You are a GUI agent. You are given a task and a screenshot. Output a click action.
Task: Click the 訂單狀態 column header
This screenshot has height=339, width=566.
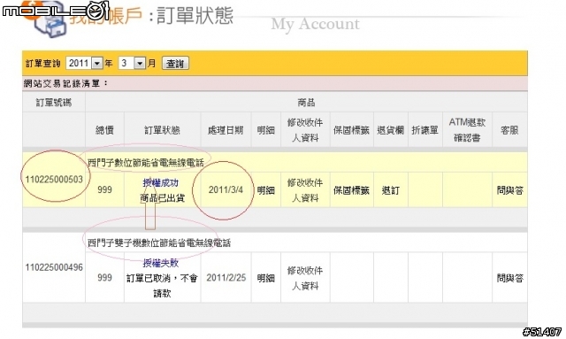pos(162,130)
